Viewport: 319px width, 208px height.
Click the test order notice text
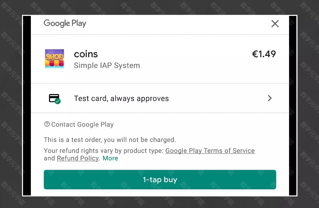110,140
